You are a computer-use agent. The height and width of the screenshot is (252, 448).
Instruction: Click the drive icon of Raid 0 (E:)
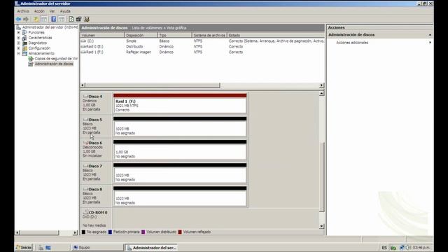click(83, 47)
